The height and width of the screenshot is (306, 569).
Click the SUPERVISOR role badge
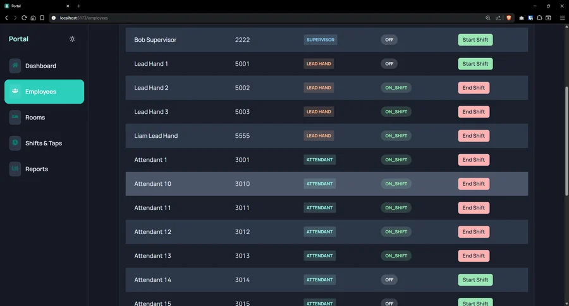(321, 40)
